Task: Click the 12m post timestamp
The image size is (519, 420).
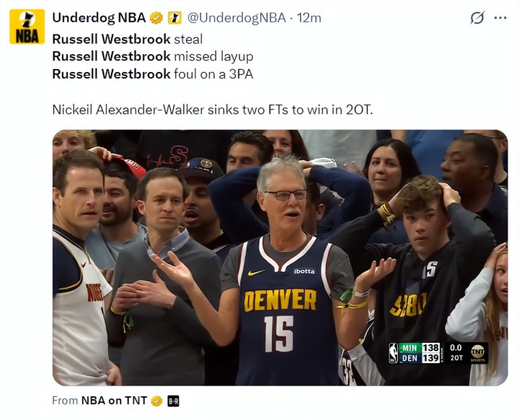Action: pos(309,18)
